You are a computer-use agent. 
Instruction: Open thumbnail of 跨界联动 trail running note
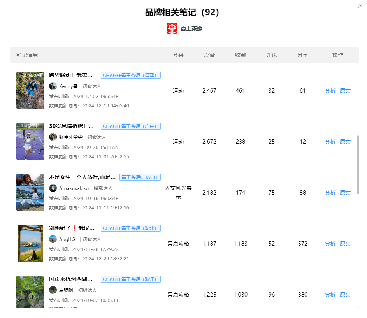[x=30, y=90]
